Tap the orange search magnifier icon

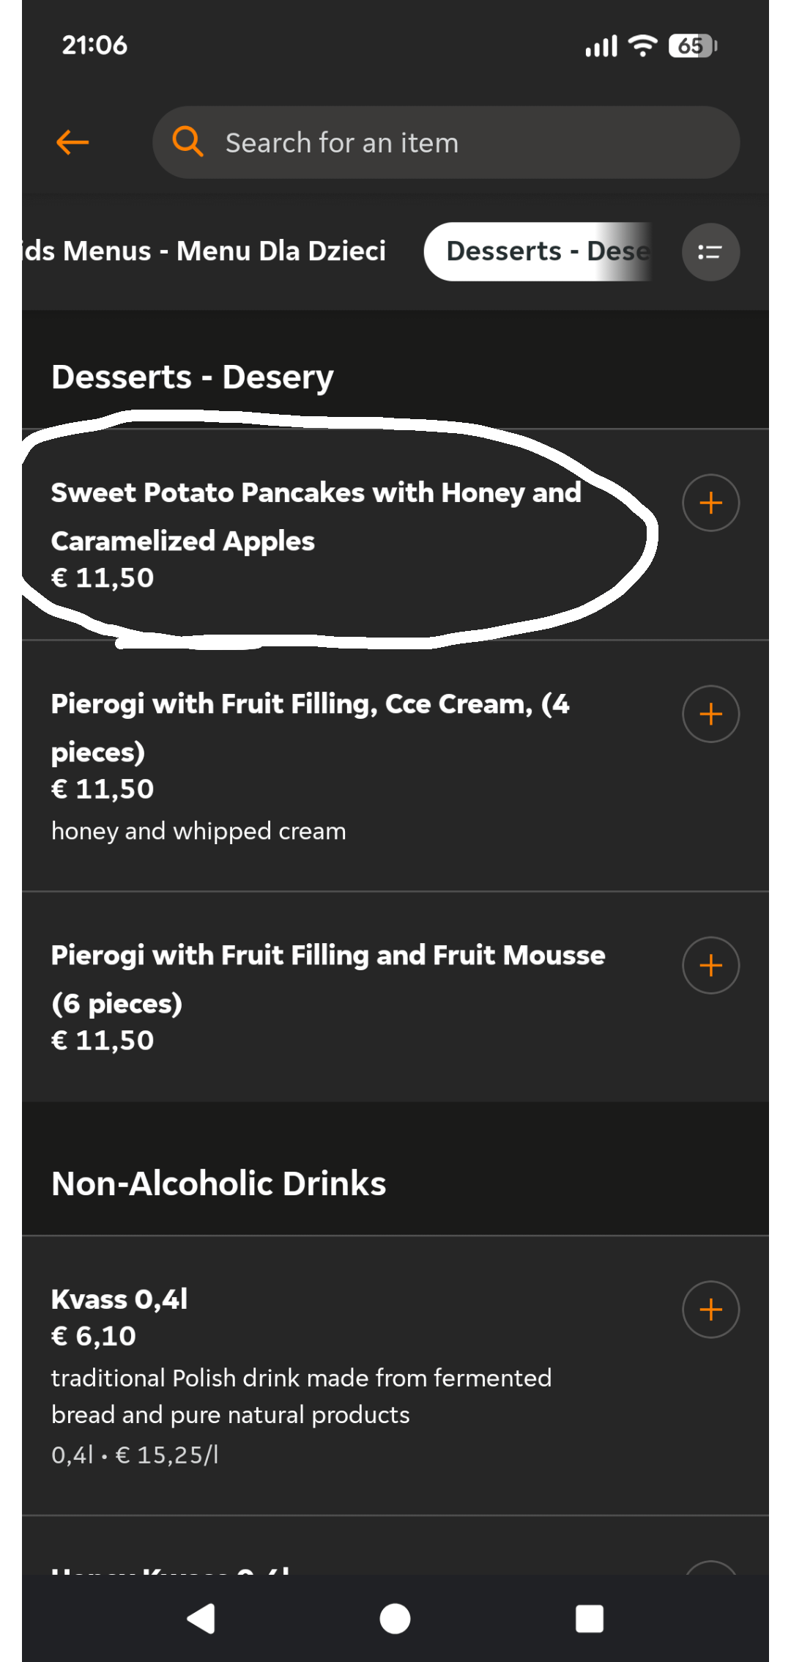pyautogui.click(x=187, y=141)
